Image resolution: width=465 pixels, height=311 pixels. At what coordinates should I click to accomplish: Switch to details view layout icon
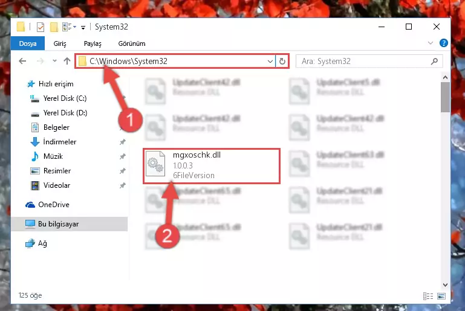pyautogui.click(x=428, y=296)
